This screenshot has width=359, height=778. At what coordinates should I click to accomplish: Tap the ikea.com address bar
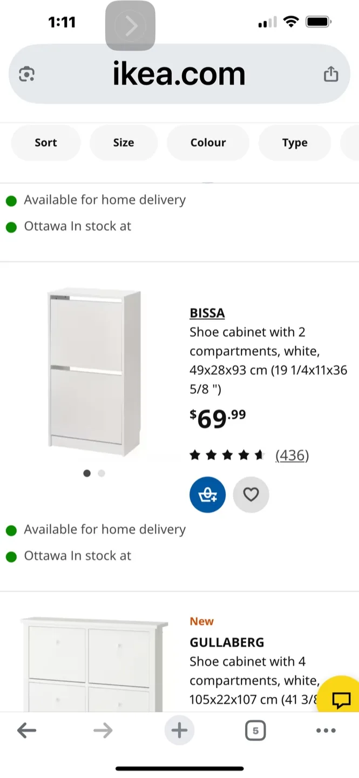click(x=179, y=74)
